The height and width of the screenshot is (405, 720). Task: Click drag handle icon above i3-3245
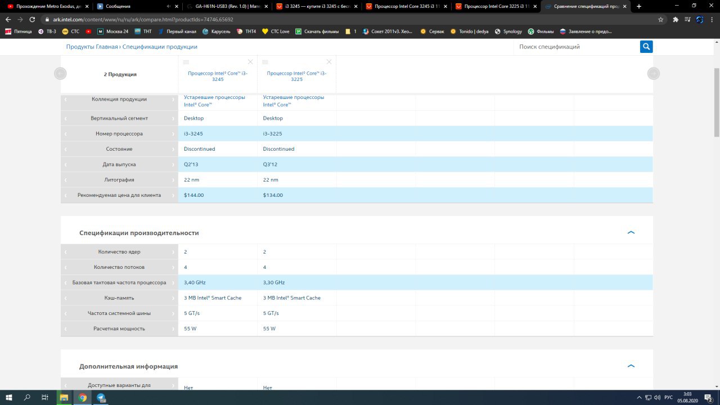[x=186, y=62]
